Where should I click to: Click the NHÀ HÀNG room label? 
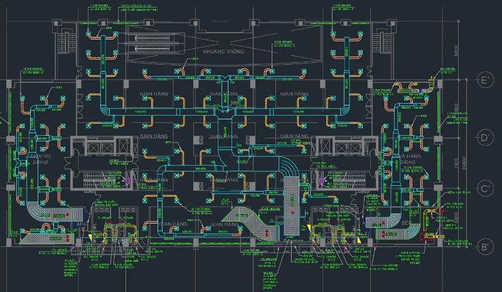[x=407, y=156]
